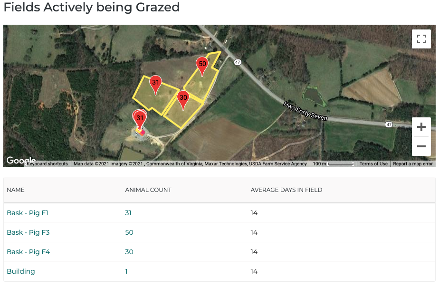Click the Google logo on map

pos(20,161)
